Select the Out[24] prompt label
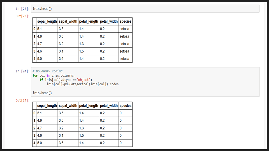 23,100
